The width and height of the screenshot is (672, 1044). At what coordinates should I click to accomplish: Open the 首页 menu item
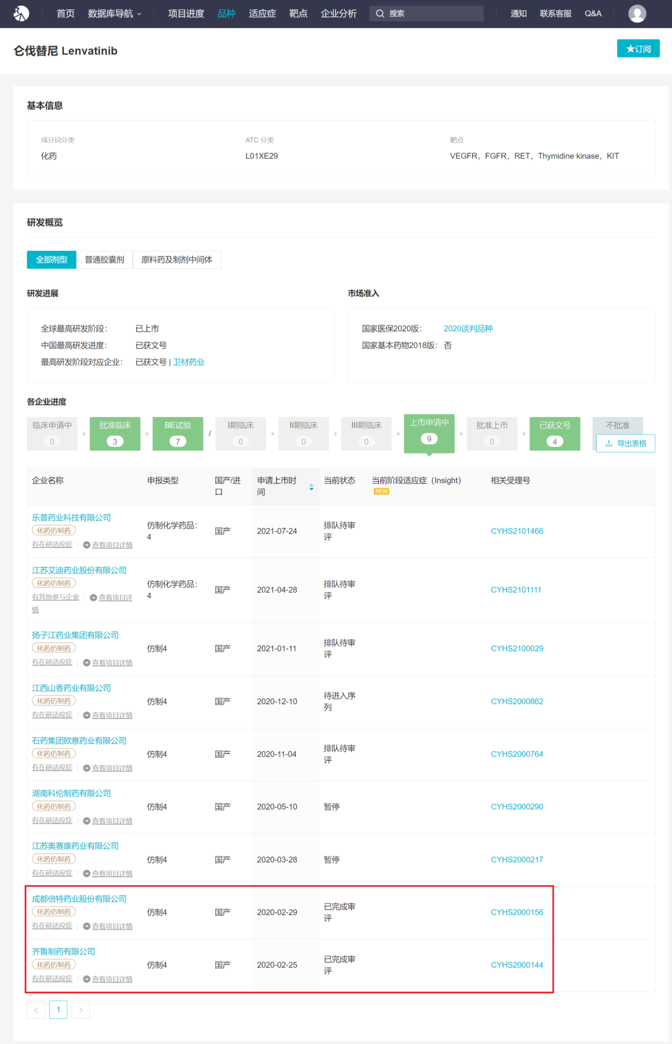coord(65,13)
